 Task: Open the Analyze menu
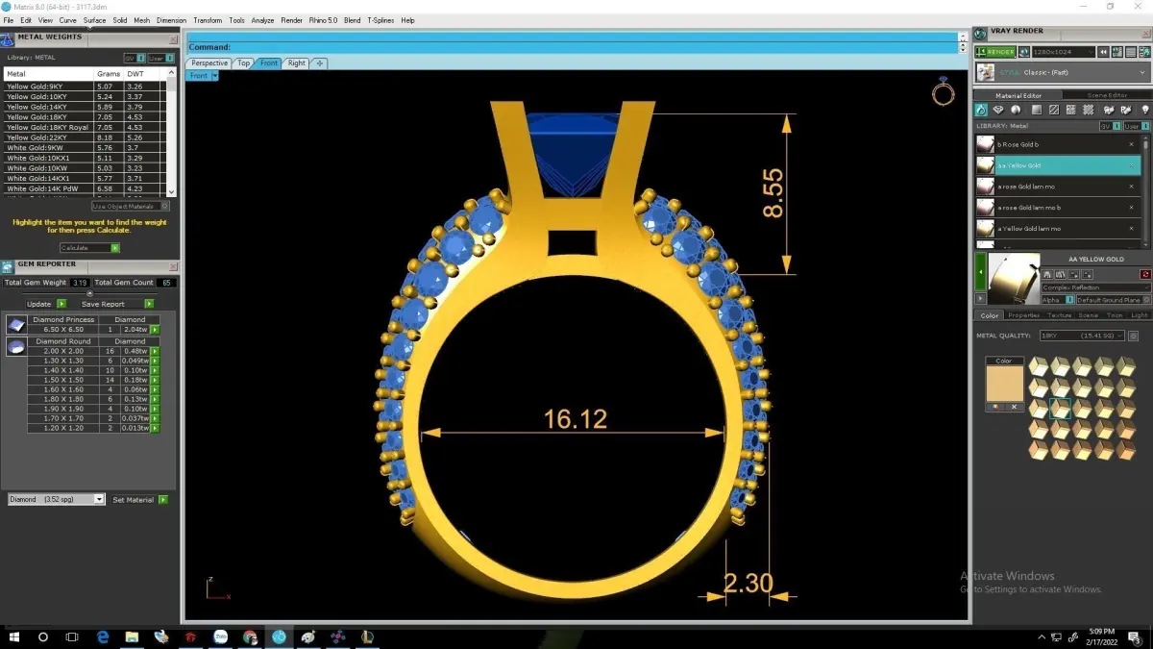coord(262,20)
